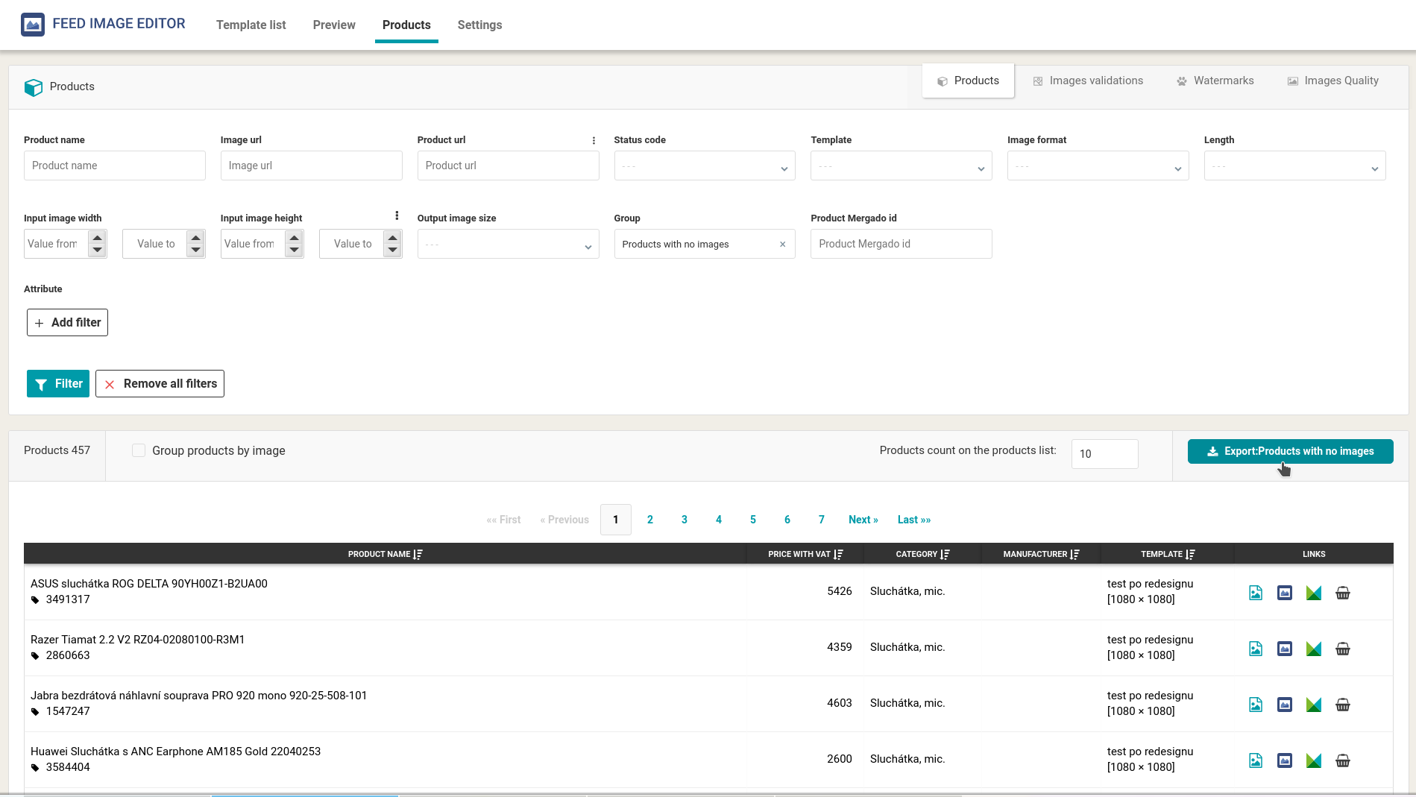Open image link icon for Razer Tiamat row
Image resolution: width=1416 pixels, height=797 pixels.
pyautogui.click(x=1256, y=649)
